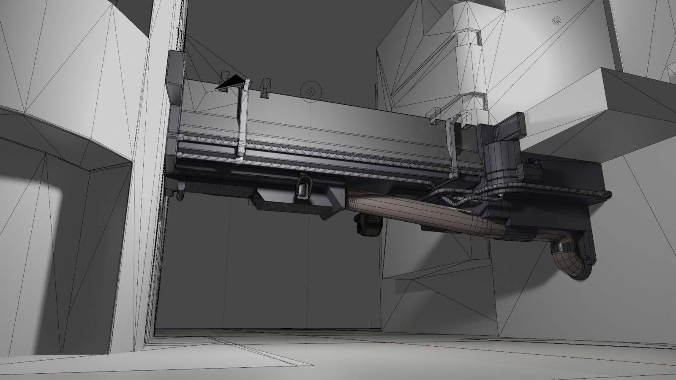Select the point light gizmo above the duct
This screenshot has height=380, width=676.
click(x=311, y=91)
